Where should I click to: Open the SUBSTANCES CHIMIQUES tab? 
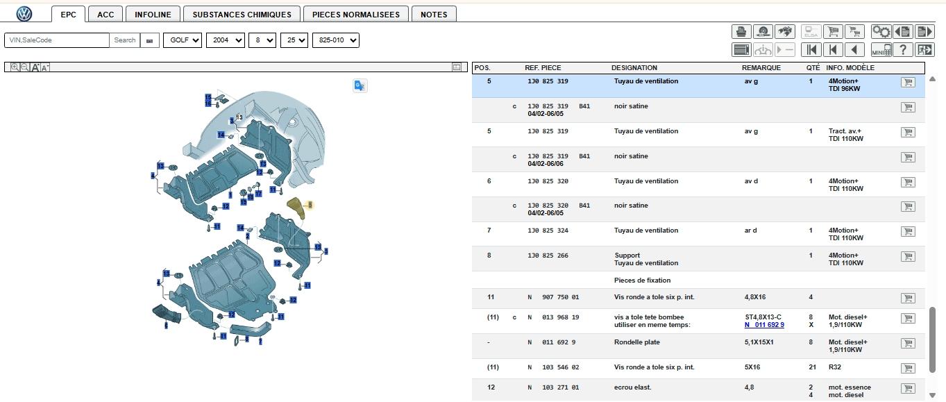[x=243, y=14]
